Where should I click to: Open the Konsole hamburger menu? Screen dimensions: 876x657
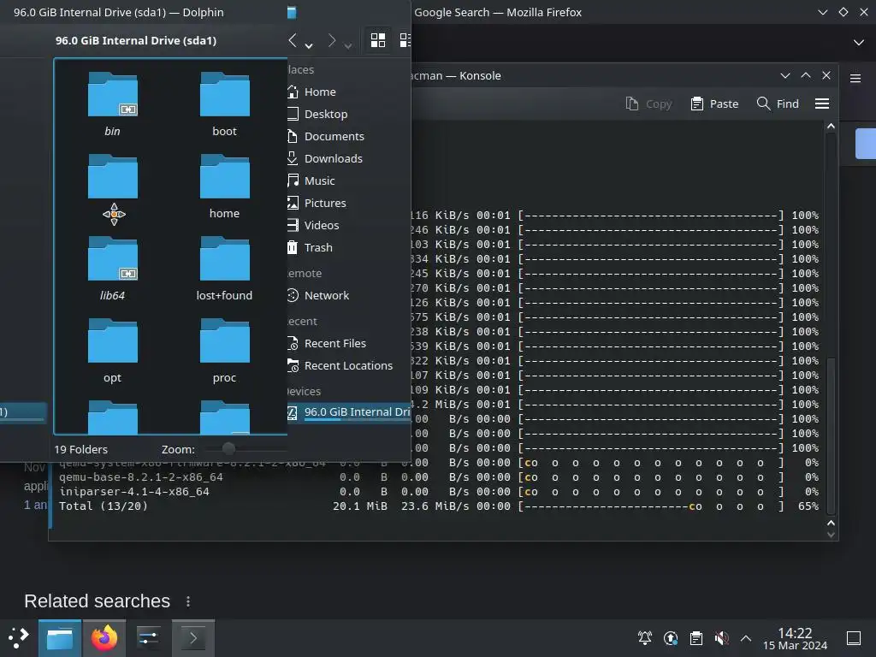point(822,104)
